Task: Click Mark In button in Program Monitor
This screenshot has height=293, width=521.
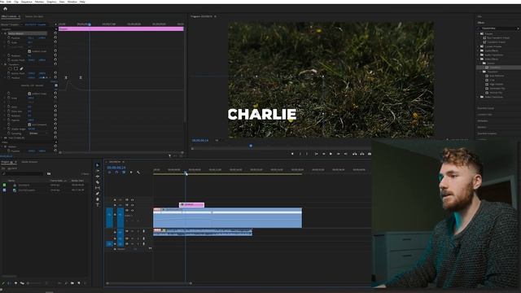Action: [x=300, y=154]
